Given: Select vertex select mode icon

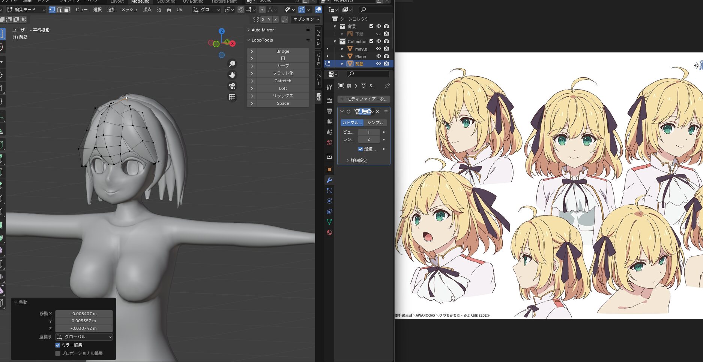Looking at the screenshot, I should [x=52, y=10].
